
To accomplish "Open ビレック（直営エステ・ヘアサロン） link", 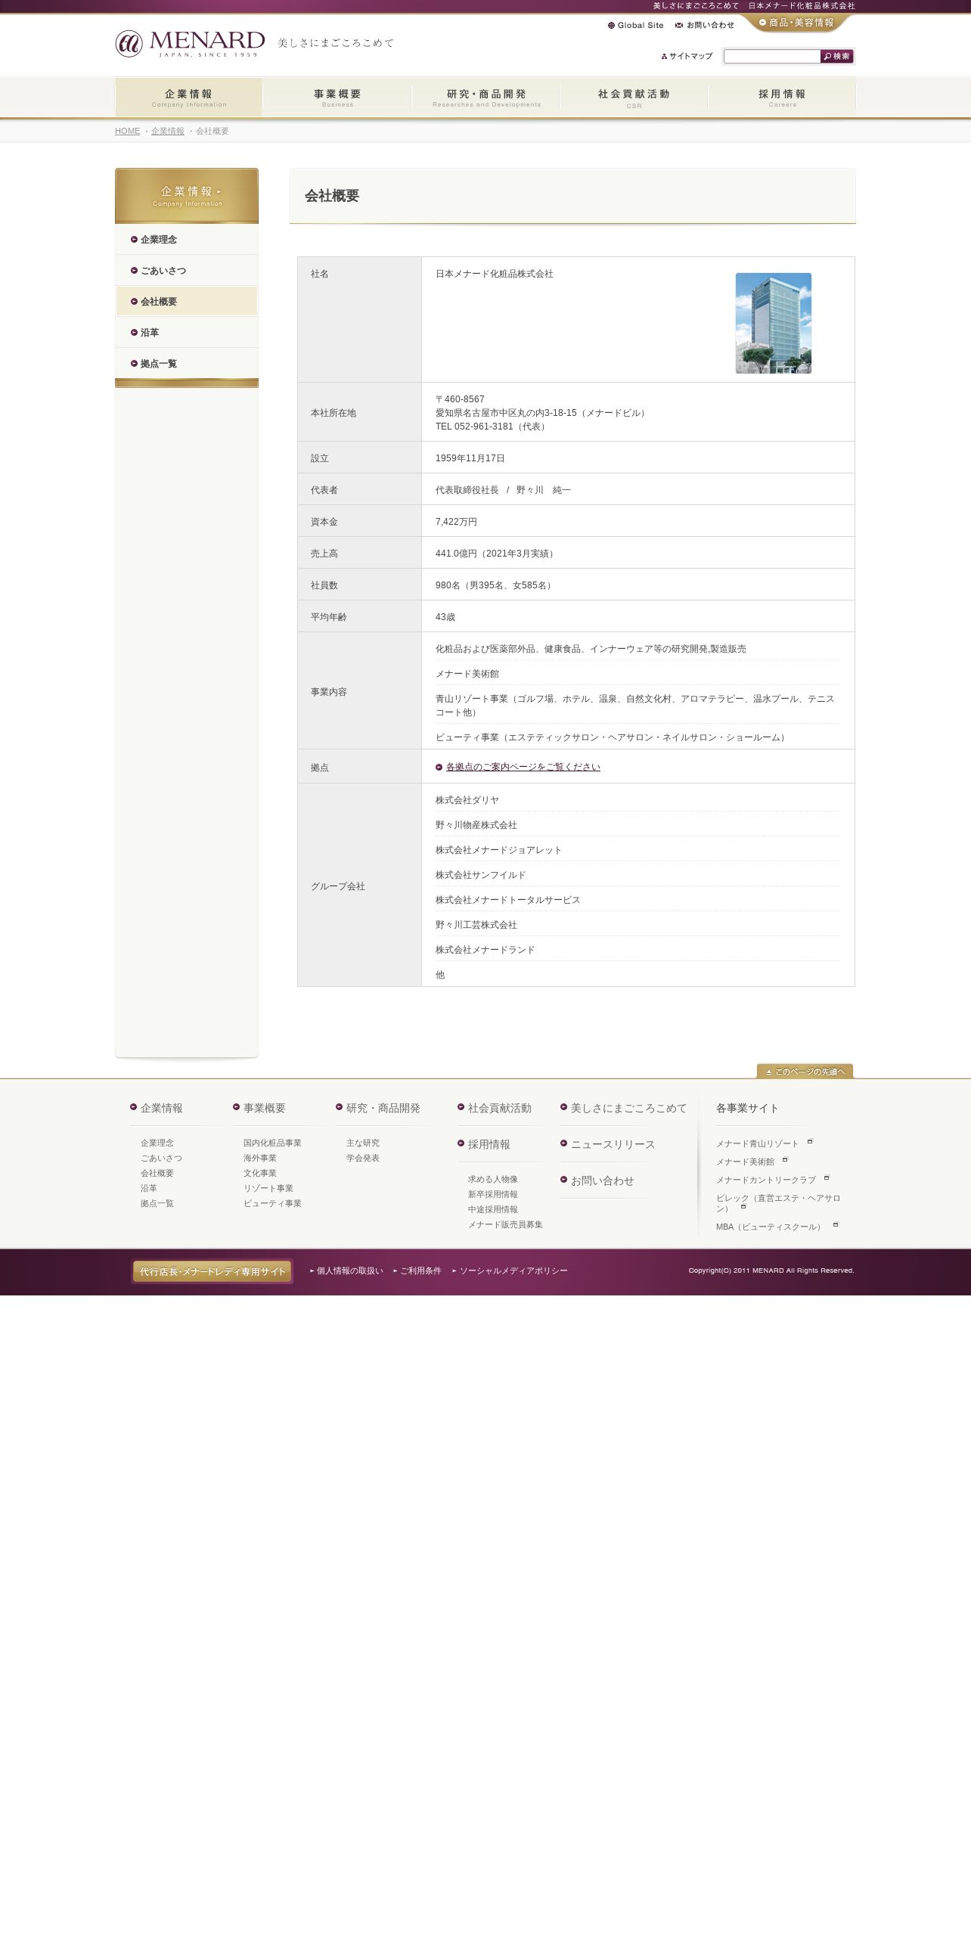I will (778, 1203).
